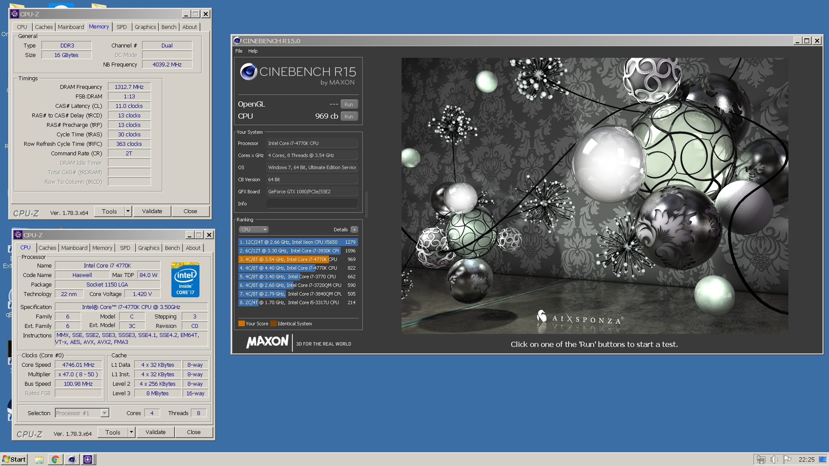Select ranking row Xeon X5650 1279
Screen dimensions: 829x466
[x=298, y=242]
